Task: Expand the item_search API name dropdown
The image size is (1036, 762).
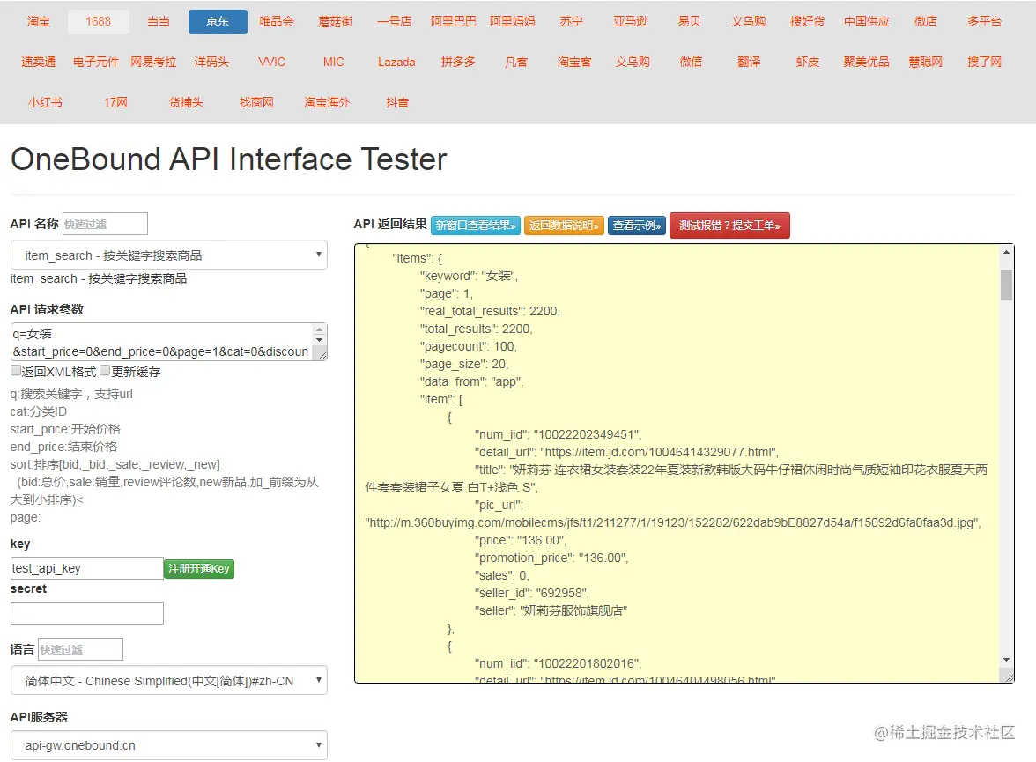Action: coord(169,255)
